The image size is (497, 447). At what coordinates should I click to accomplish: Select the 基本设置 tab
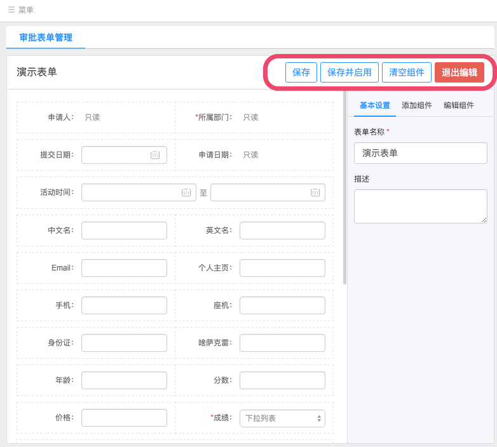coord(375,105)
